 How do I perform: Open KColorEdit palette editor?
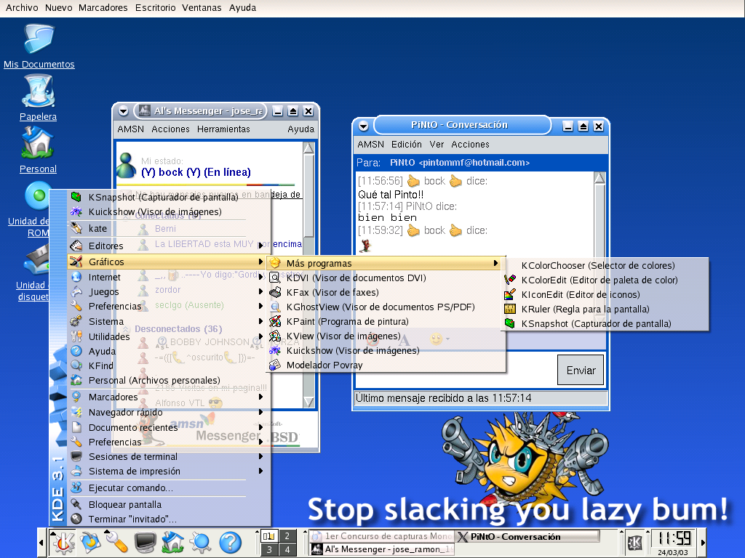pyautogui.click(x=605, y=280)
